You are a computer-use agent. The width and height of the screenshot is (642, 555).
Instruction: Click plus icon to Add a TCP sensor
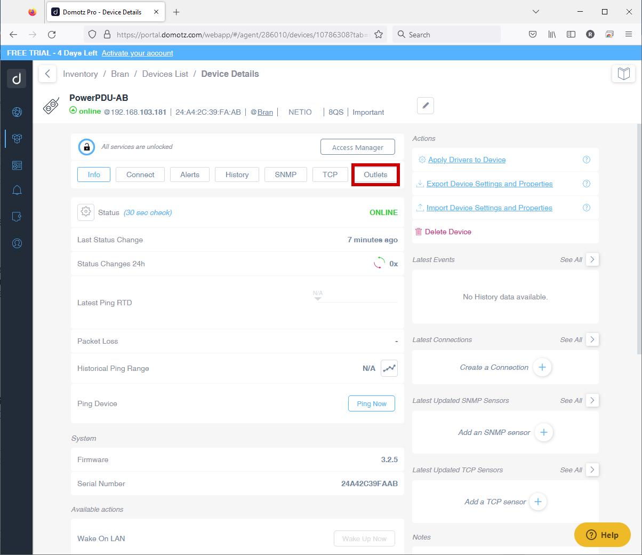(538, 502)
